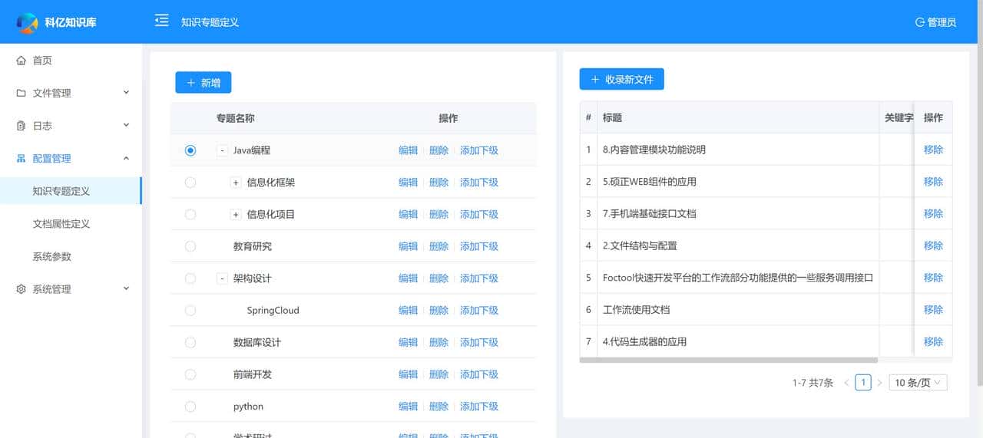This screenshot has height=438, width=983.
Task: Select the 信息化项目 radio button
Action: (x=190, y=215)
